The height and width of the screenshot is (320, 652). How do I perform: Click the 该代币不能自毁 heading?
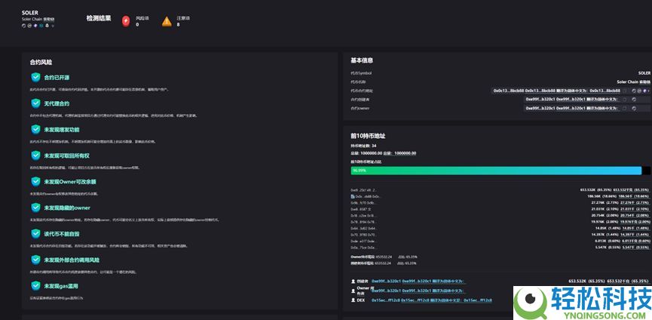tap(62, 233)
